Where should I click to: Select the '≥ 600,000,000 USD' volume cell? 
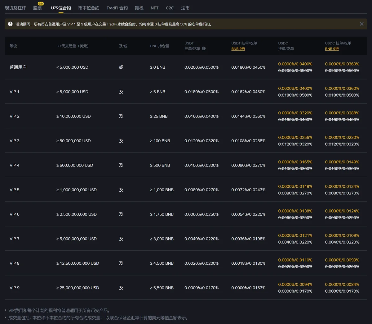(x=75, y=166)
